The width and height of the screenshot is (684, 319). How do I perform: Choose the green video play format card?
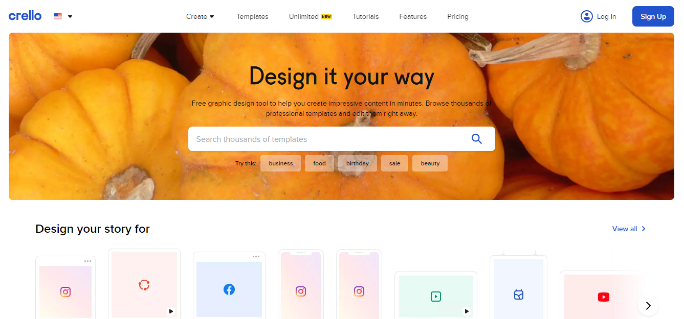coord(436,296)
